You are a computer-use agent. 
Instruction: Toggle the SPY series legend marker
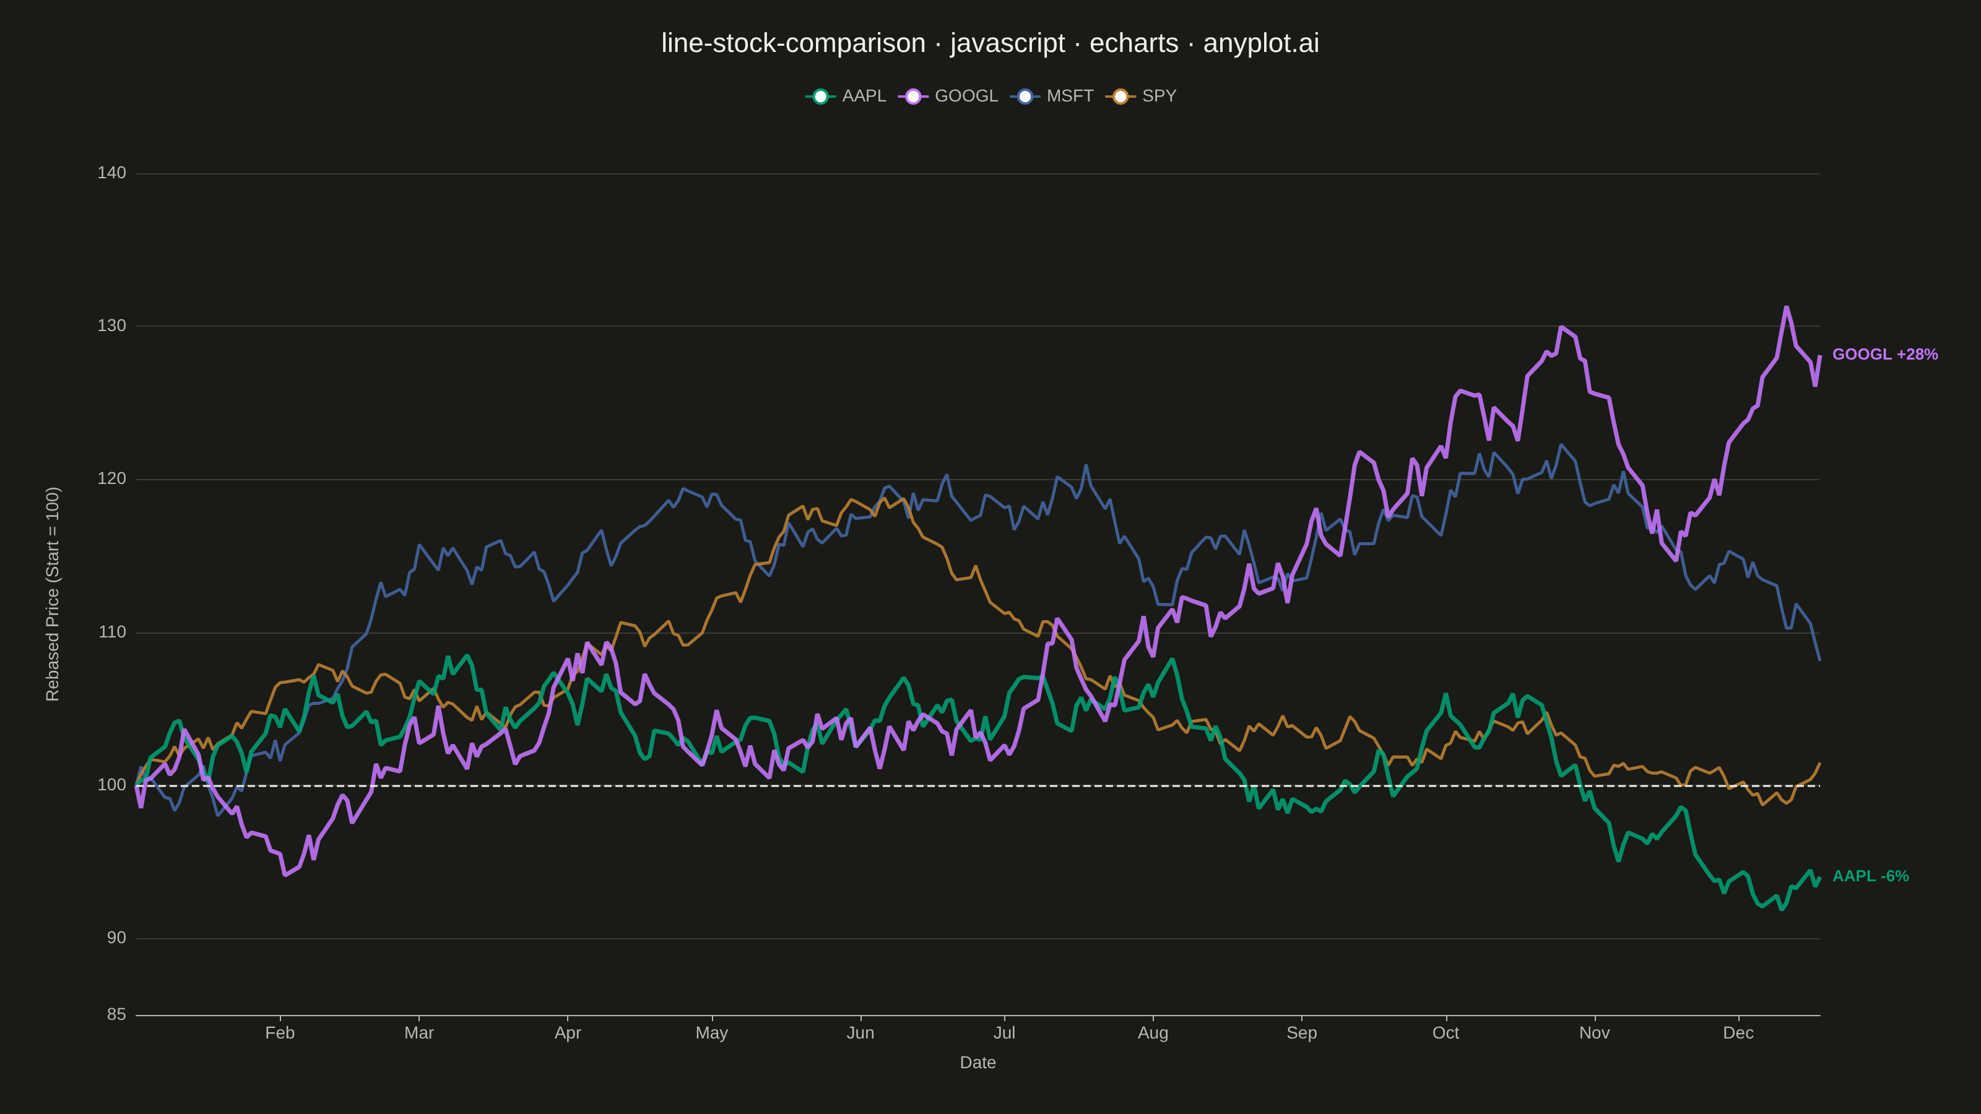[x=1121, y=97]
